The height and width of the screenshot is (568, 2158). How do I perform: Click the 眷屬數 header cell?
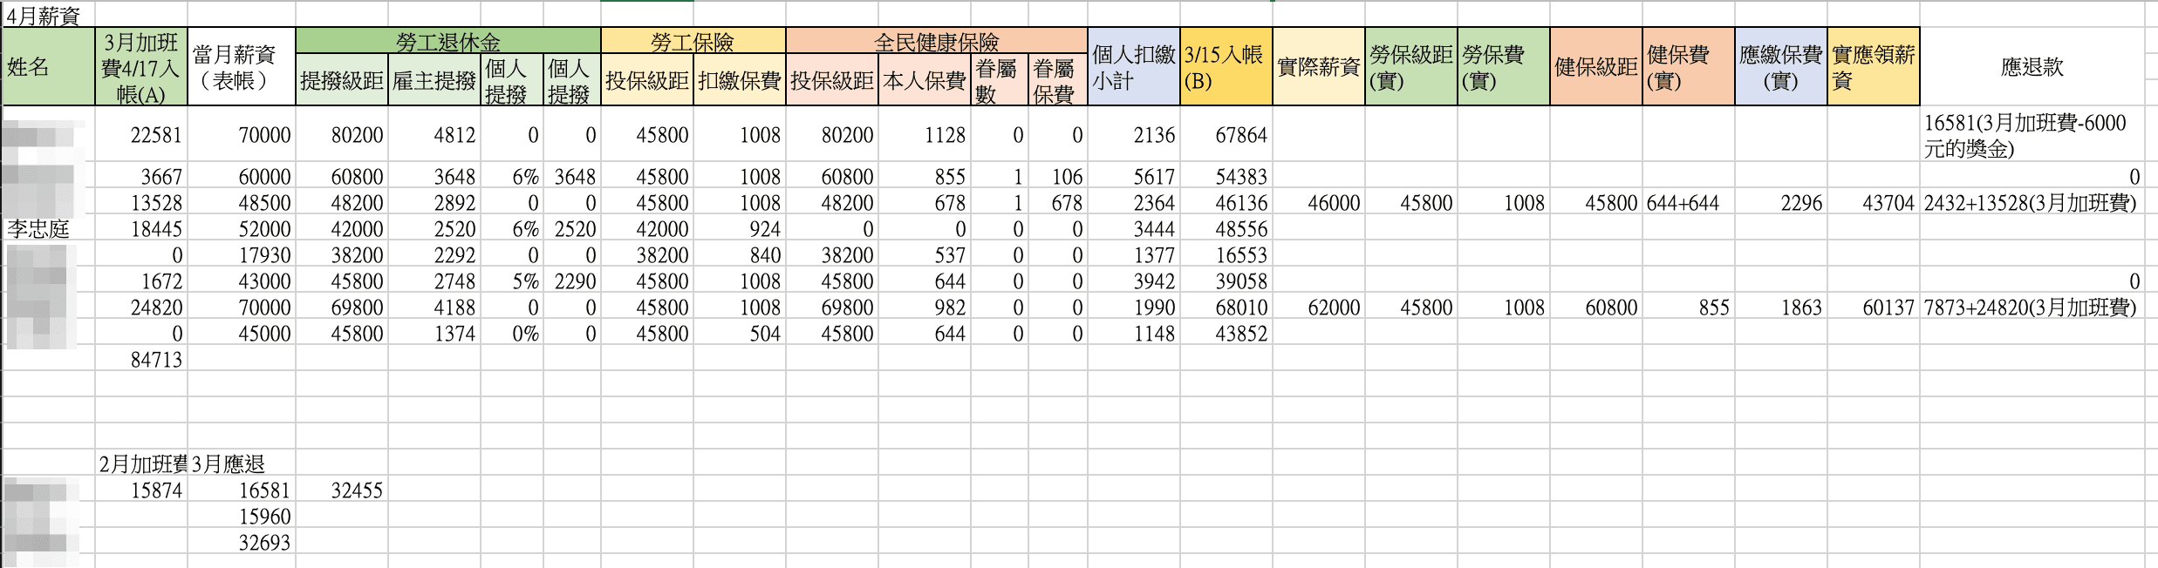[x=1000, y=80]
